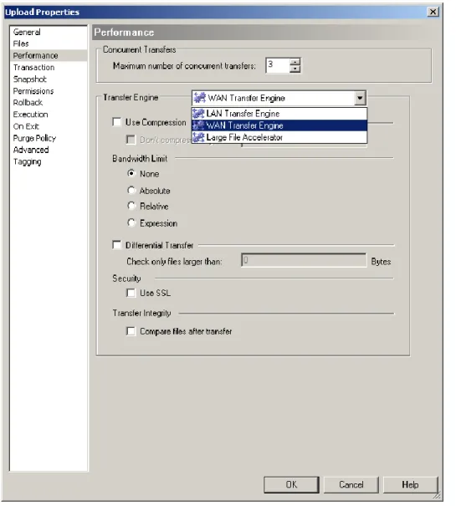The width and height of the screenshot is (456, 506).
Task: Increase maximum concurrent transfers with up arrow
Action: (295, 62)
